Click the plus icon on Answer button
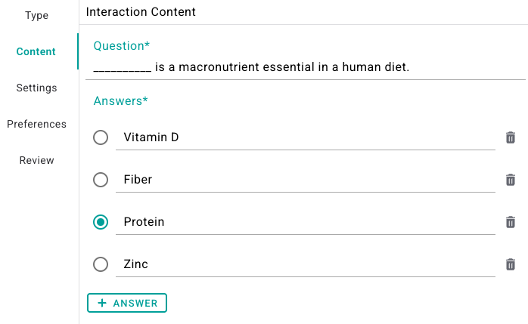 [102, 303]
